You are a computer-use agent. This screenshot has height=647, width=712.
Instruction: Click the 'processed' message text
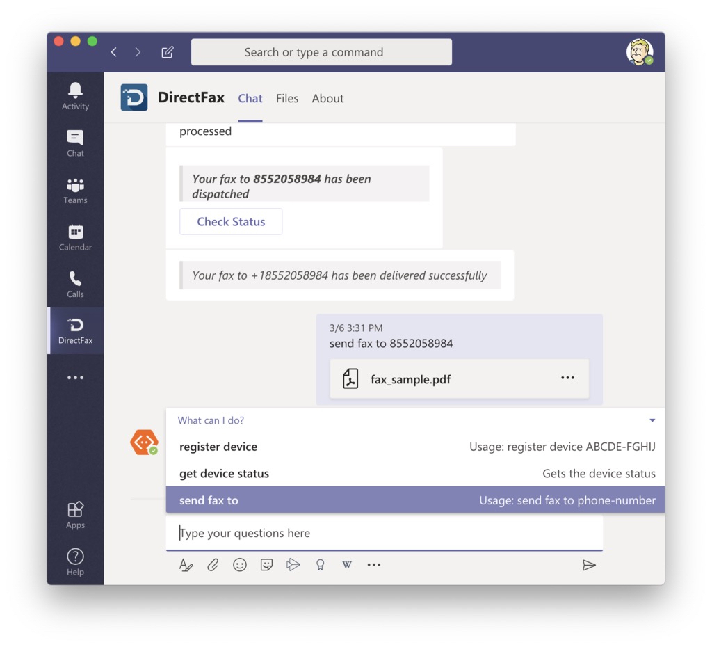pyautogui.click(x=205, y=131)
